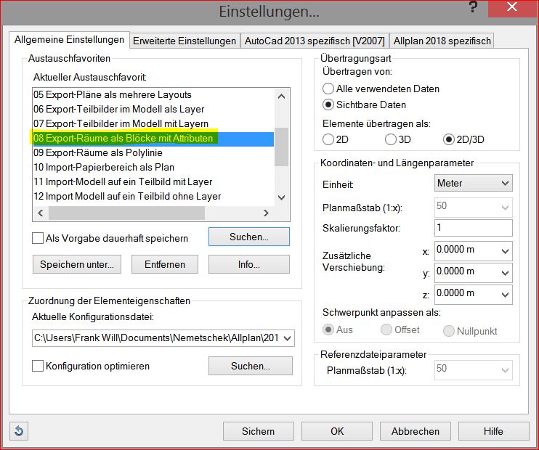Enable 'Als Vorgabe dauerhaft speichern' checkbox
539x450 pixels.
(x=38, y=238)
